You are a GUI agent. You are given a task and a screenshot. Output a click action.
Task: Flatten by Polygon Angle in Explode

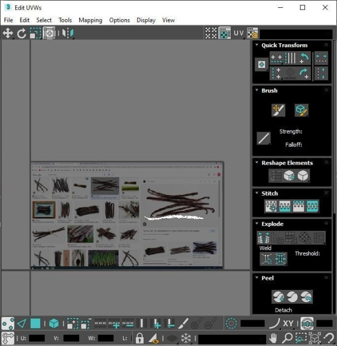click(x=277, y=238)
